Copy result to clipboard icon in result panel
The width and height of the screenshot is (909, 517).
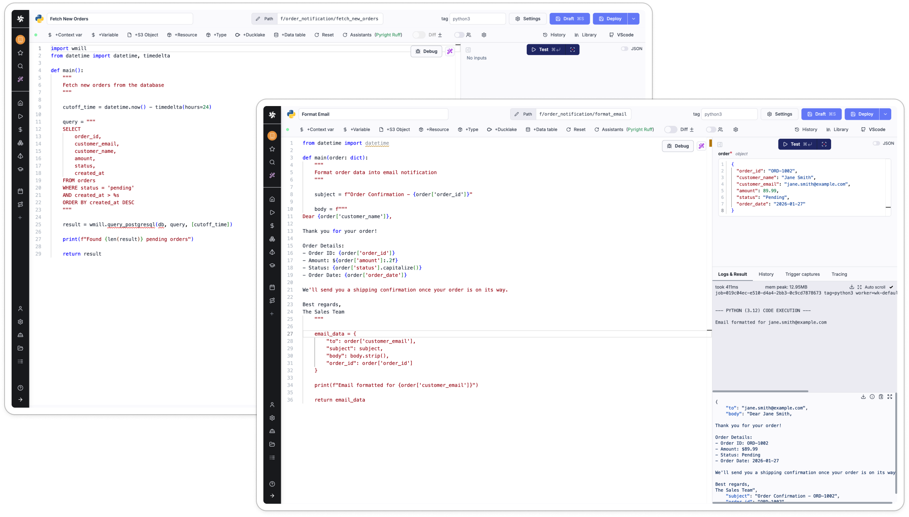click(x=881, y=397)
